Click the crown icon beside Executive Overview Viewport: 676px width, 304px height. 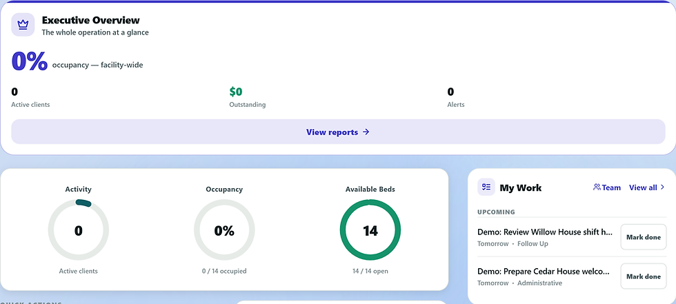23,25
